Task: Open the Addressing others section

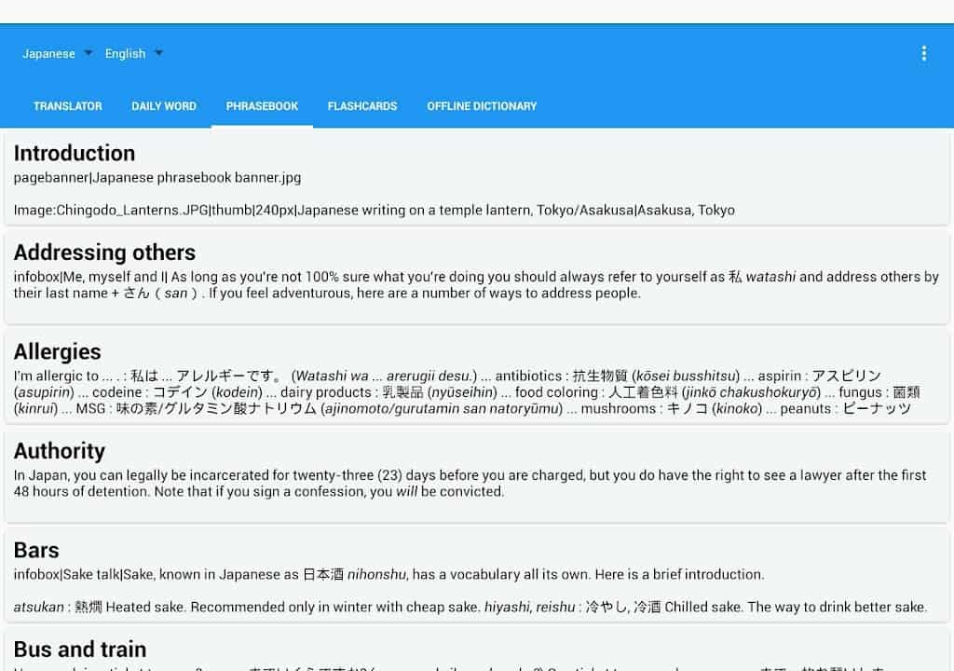Action: pyautogui.click(x=477, y=278)
